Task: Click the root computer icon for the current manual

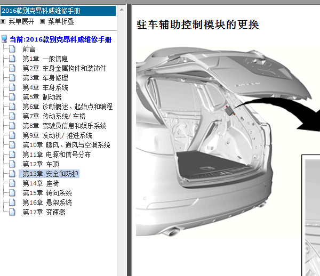Action: (x=4, y=39)
